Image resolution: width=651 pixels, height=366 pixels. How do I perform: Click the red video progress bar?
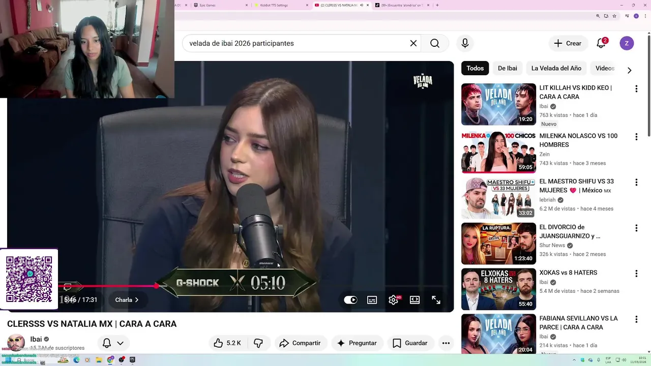pos(107,286)
